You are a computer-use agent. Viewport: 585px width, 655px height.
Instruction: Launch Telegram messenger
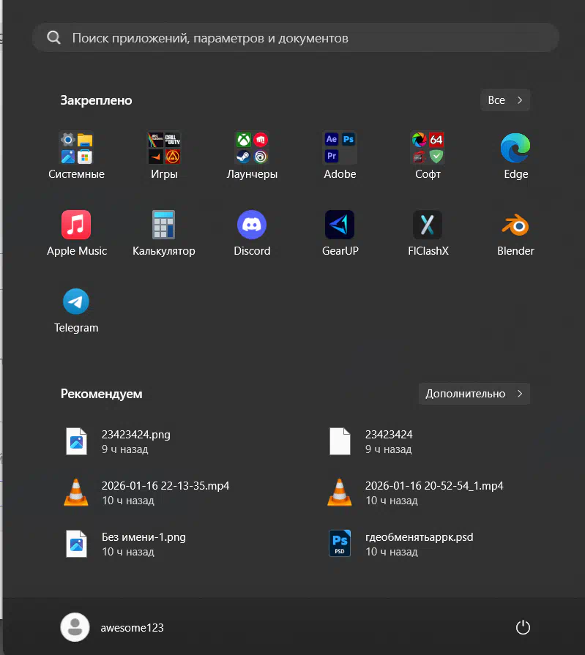76,302
